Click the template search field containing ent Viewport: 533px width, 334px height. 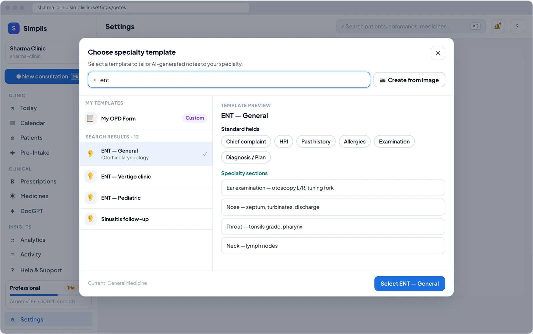(x=229, y=80)
